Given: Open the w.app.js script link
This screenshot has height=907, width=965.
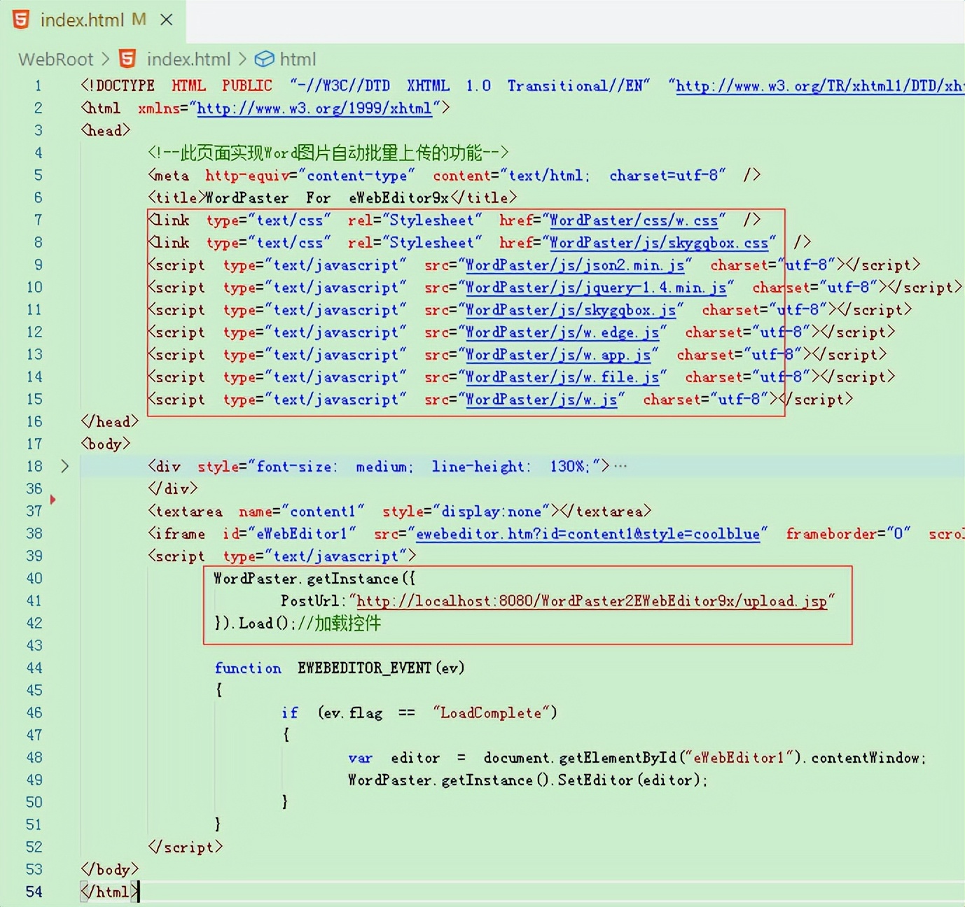Looking at the screenshot, I should (x=558, y=355).
